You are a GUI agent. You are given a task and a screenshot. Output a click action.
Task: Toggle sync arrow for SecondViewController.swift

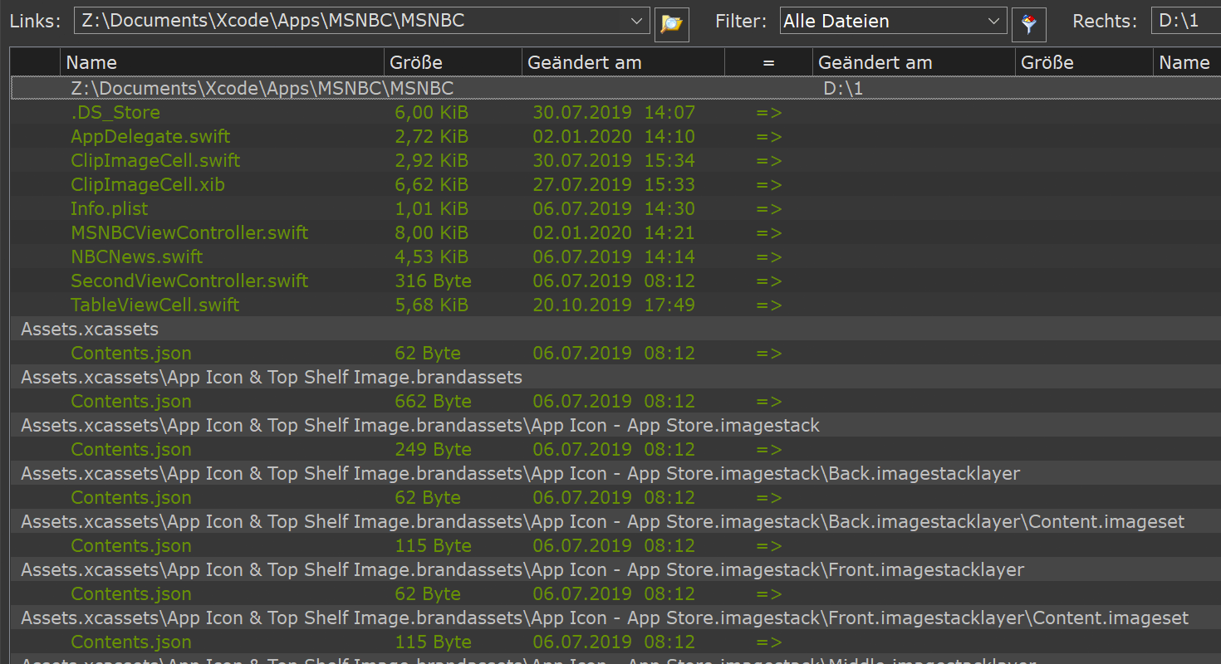tap(769, 281)
